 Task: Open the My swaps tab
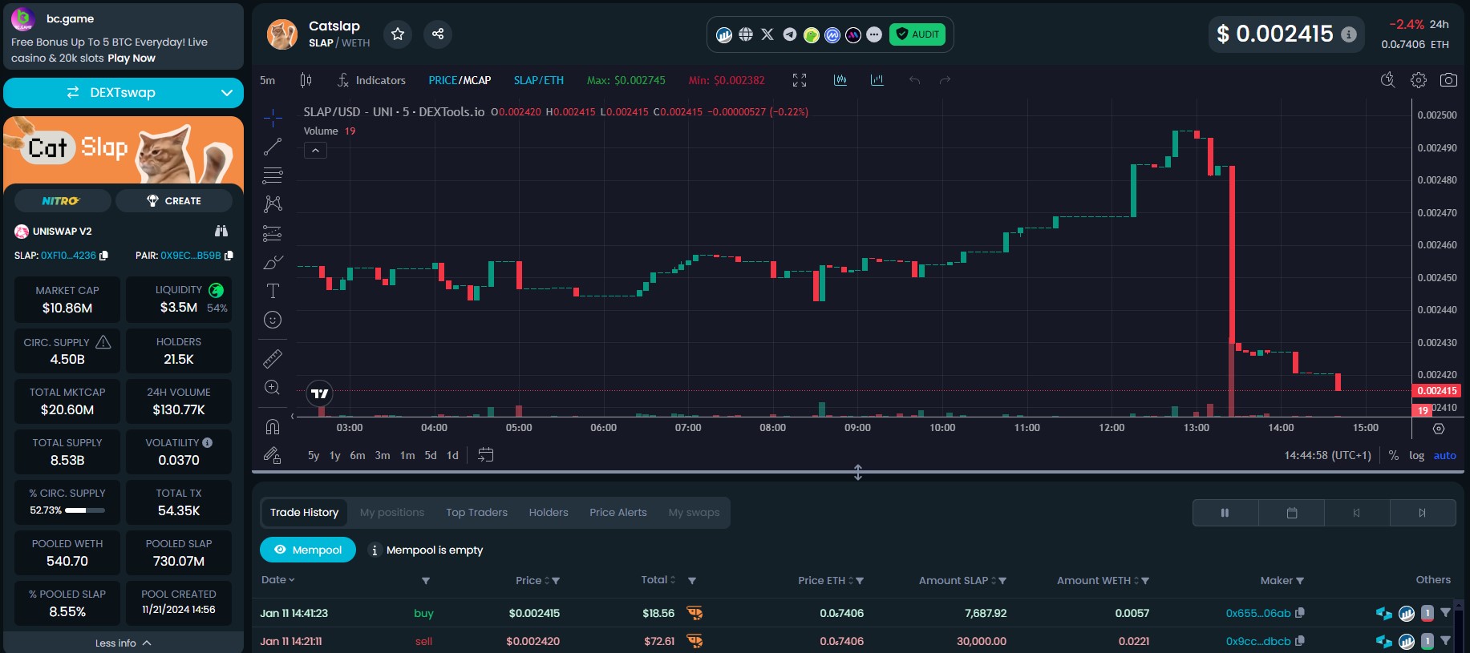(694, 513)
